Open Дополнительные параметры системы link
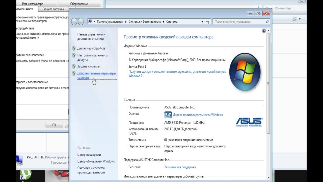 click(97, 76)
